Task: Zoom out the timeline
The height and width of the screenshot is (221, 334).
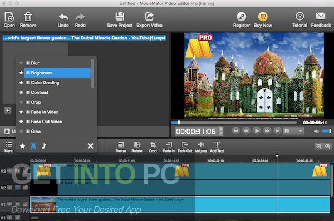Action: click(x=319, y=147)
